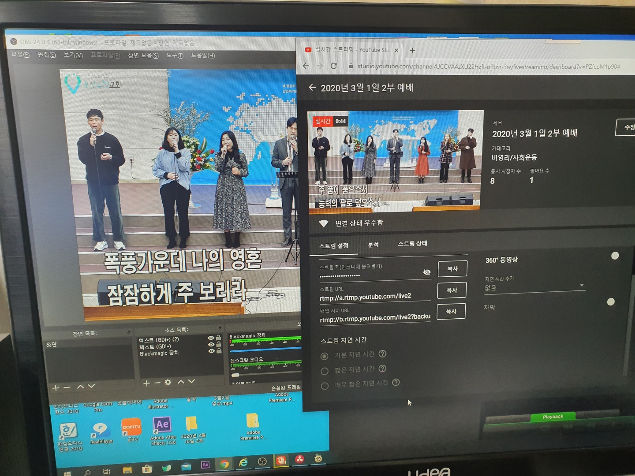Open help for 기본 지연 시간
This screenshot has height=476, width=635.
383,353
